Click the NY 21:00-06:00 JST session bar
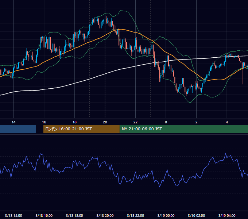 (184, 129)
